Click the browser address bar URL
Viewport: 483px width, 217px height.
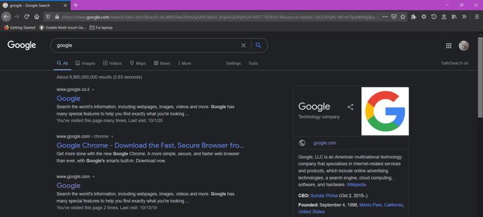pyautogui.click(x=219, y=17)
